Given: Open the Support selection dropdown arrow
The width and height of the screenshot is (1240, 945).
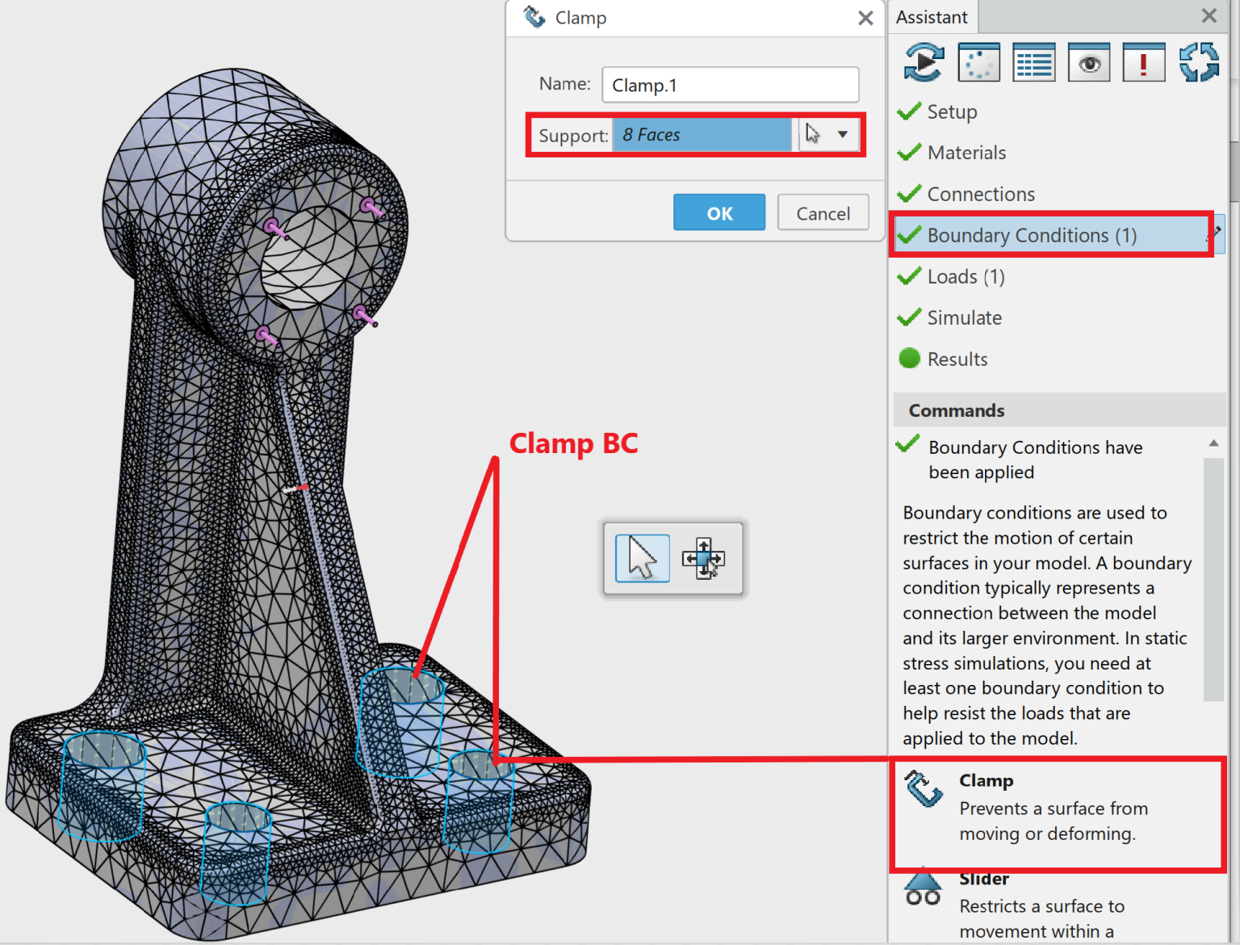Looking at the screenshot, I should (843, 135).
